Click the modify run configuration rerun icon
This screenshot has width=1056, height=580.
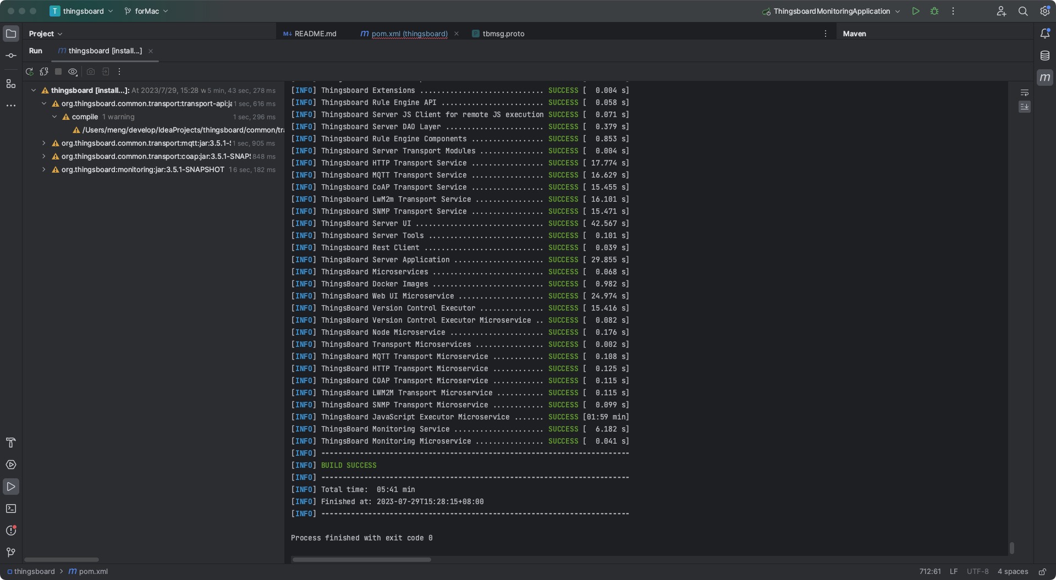pos(44,71)
